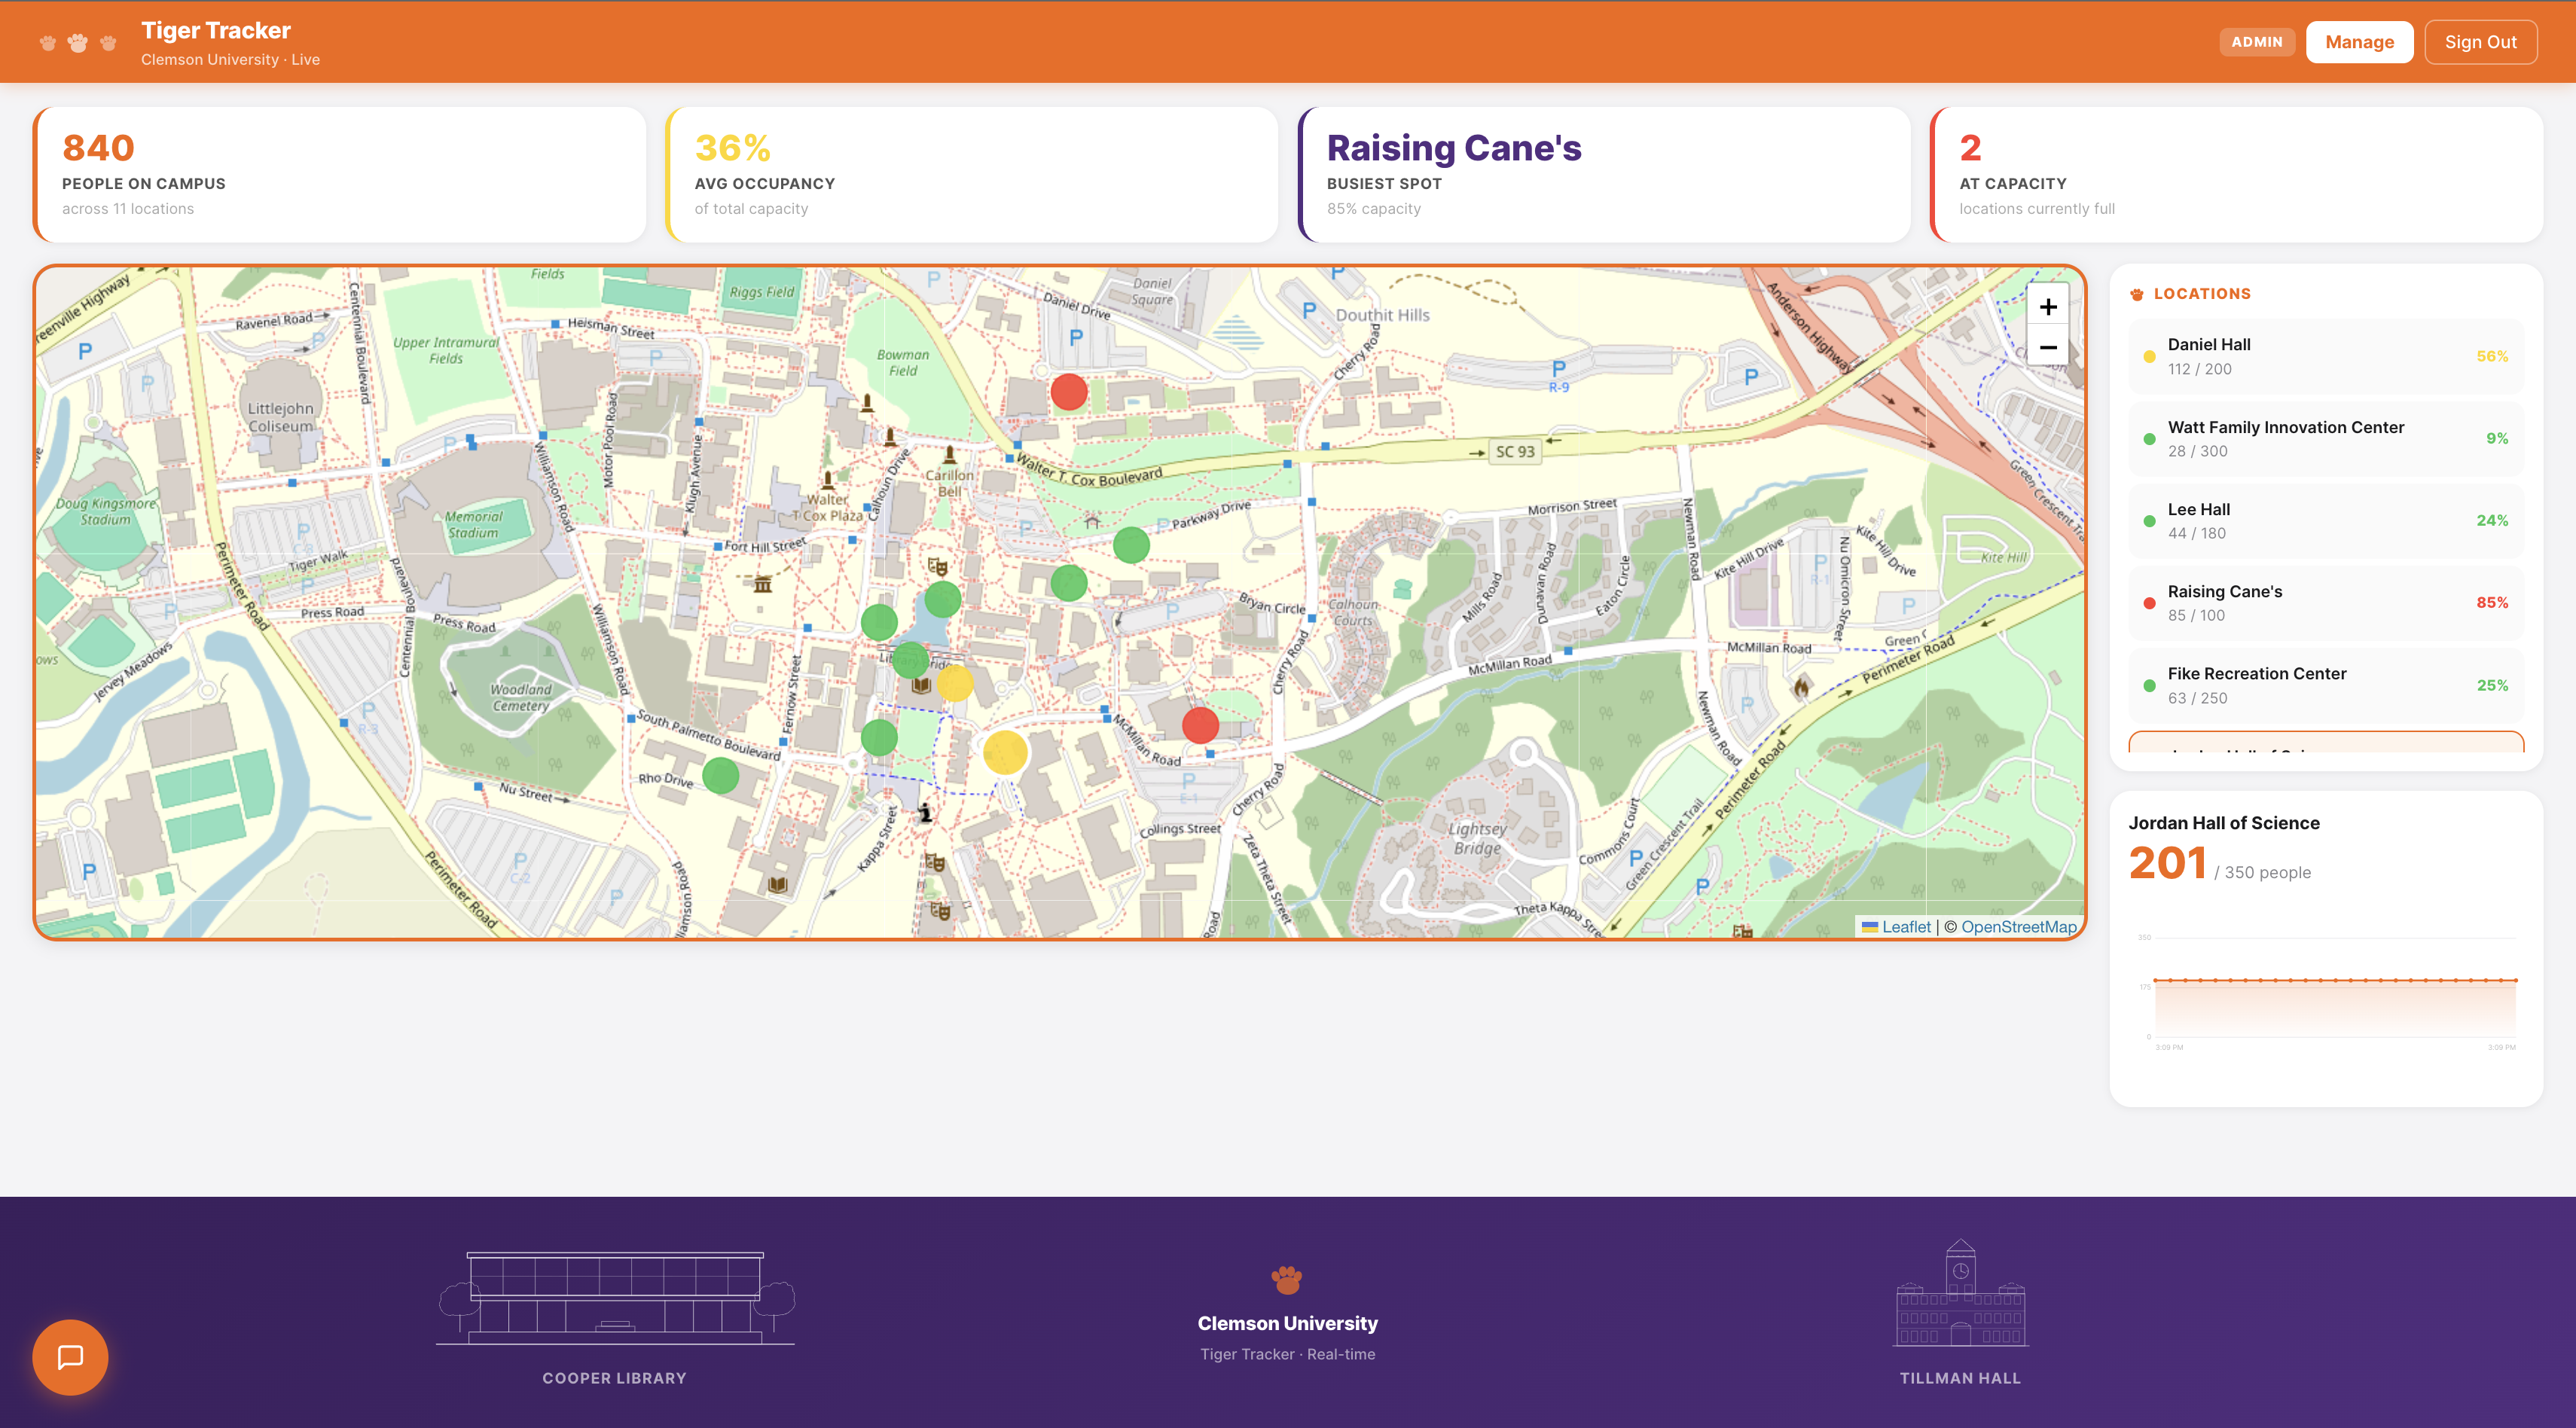Click the Jordan Hall occupancy chart
Image resolution: width=2576 pixels, height=1428 pixels.
click(x=2326, y=993)
